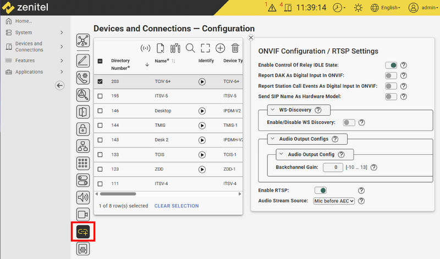
Task: Expand the Applications sidebar menu
Action: tap(35, 72)
